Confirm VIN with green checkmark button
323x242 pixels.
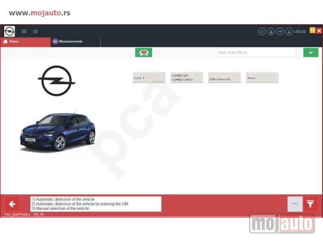click(x=311, y=52)
